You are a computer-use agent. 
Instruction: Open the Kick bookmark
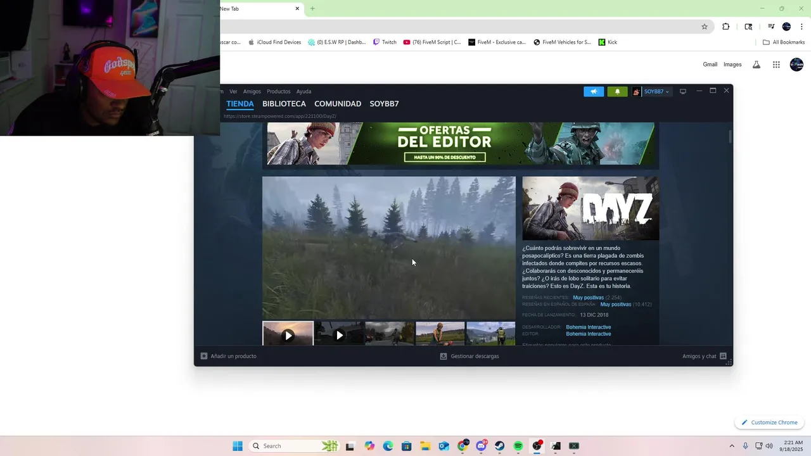tap(608, 42)
